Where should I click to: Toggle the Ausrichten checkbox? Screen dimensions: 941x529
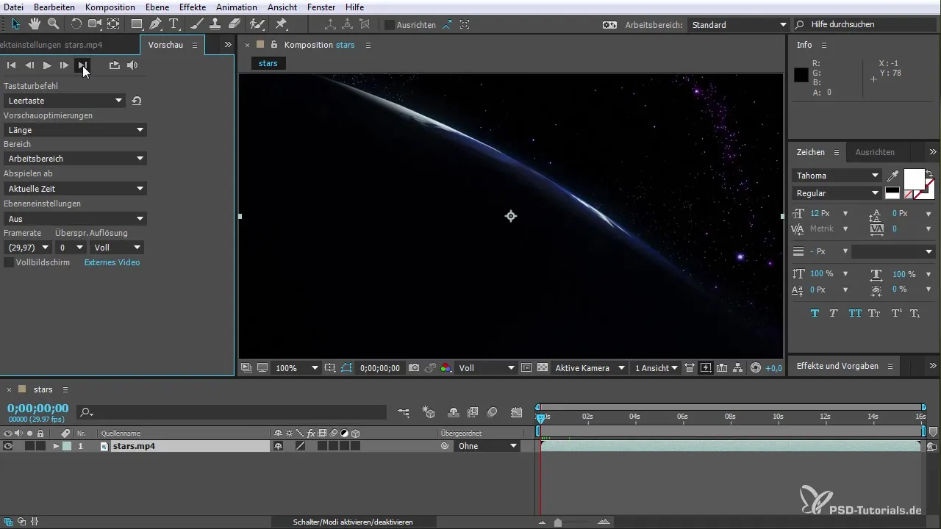click(390, 25)
